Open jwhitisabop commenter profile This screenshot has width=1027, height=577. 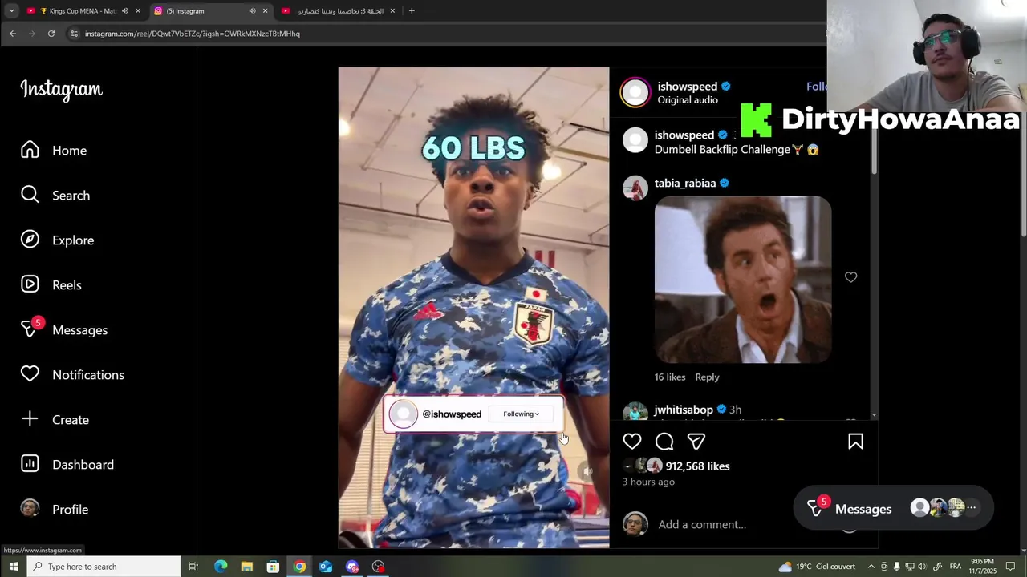pos(684,410)
